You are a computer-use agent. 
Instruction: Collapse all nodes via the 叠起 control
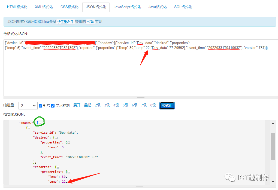tap(87, 105)
